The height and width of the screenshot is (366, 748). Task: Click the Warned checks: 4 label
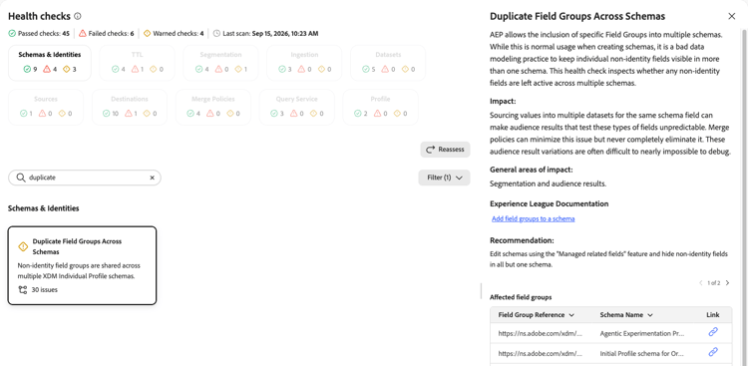point(178,33)
